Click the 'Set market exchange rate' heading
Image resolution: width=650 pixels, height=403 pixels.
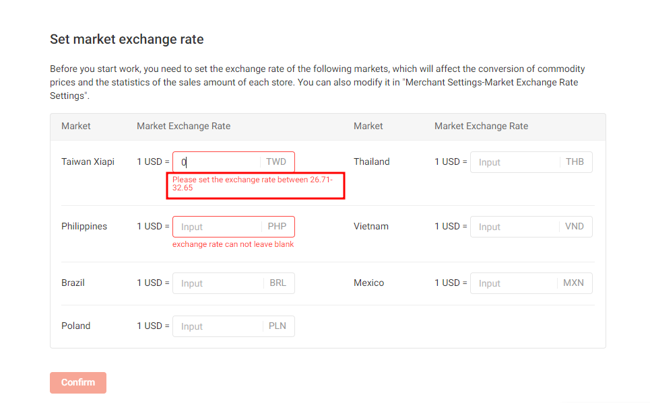[127, 39]
